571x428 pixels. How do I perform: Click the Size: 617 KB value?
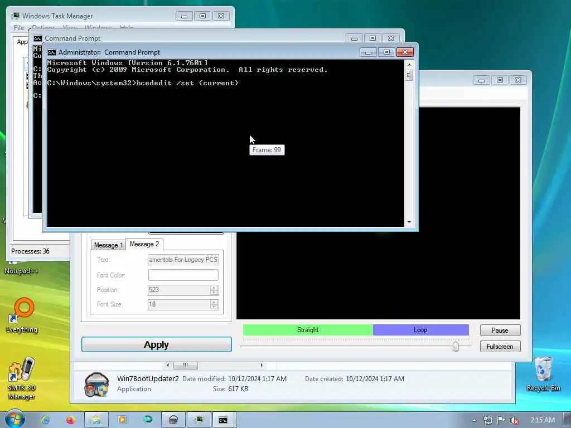click(x=238, y=389)
